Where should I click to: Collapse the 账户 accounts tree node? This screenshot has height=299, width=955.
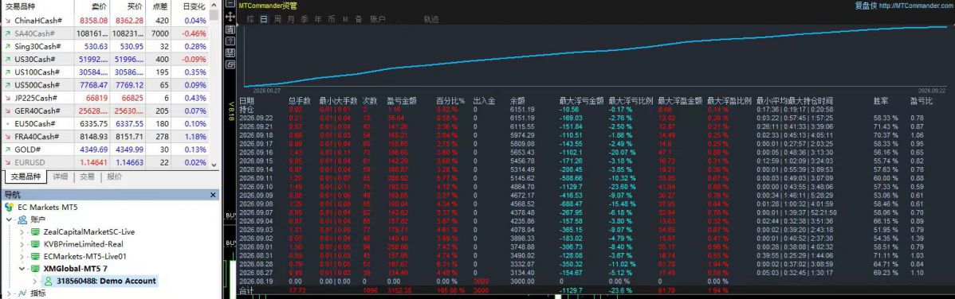(x=10, y=219)
